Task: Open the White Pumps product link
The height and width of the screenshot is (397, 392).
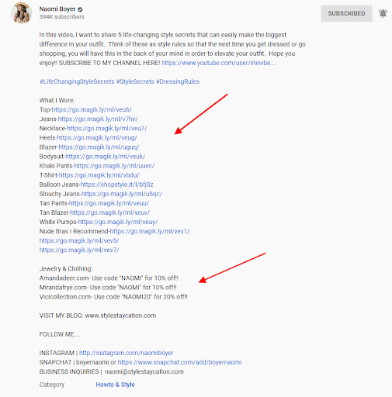Action: click(118, 222)
